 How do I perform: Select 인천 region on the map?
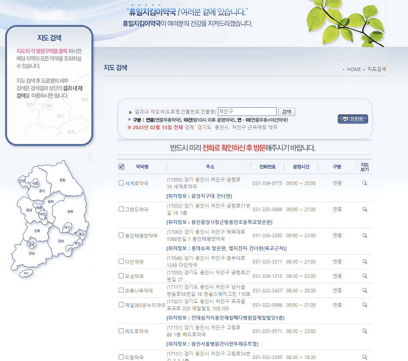pos(22,181)
